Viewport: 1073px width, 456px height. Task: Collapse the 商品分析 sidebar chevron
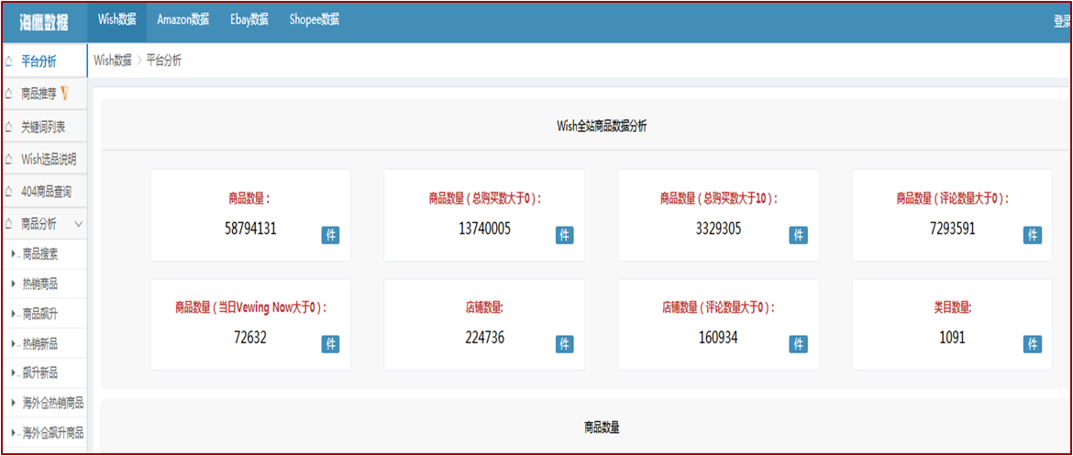click(79, 224)
